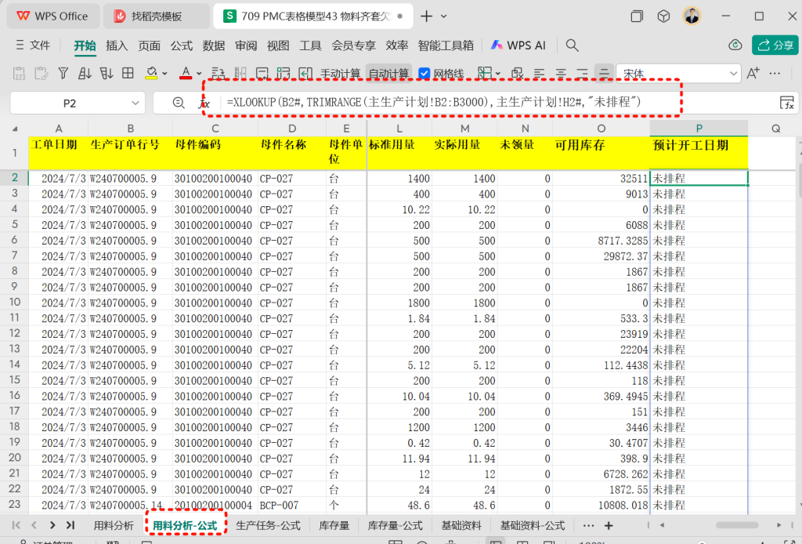The width and height of the screenshot is (802, 544).
Task: Click the search magnifier icon in ribbon
Action: [573, 45]
